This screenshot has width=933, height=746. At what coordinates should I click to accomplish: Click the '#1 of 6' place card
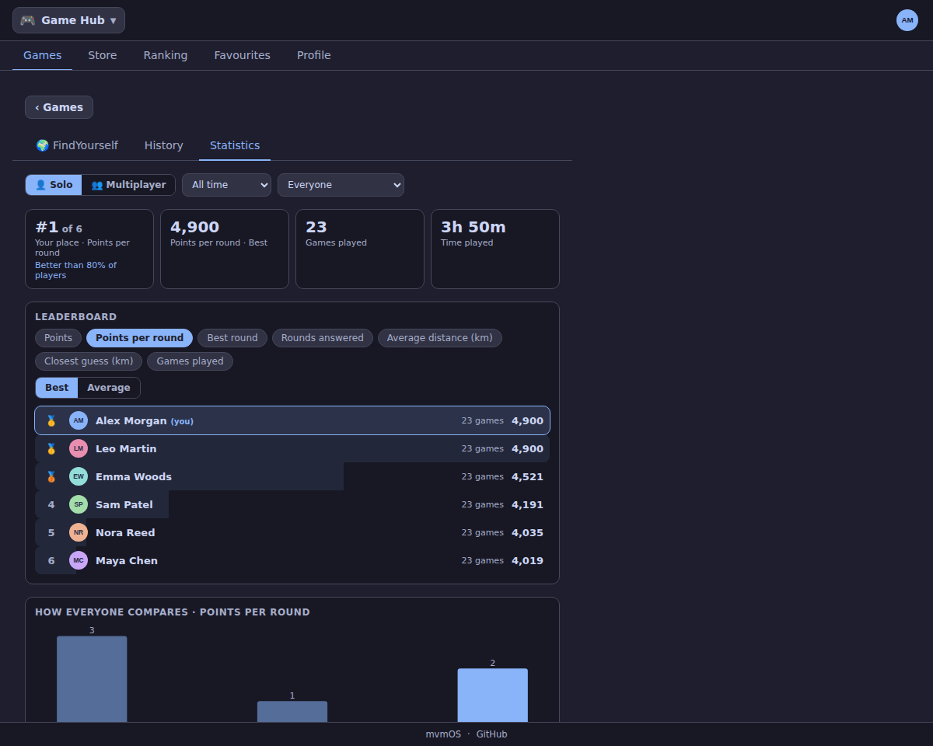89,249
